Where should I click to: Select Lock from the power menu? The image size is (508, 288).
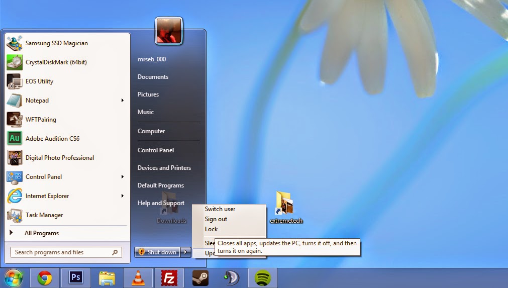point(211,229)
